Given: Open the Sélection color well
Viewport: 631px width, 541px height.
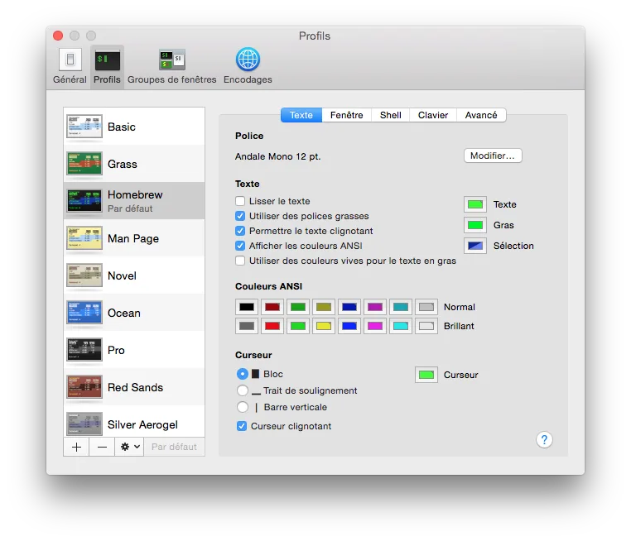Looking at the screenshot, I should tap(475, 246).
